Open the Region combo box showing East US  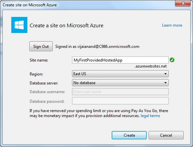click(120, 74)
